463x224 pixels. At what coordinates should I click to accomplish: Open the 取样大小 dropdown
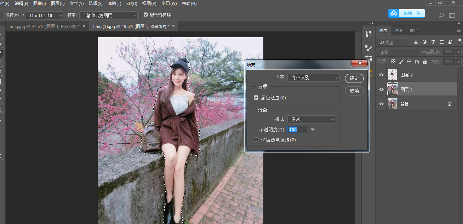[45, 16]
